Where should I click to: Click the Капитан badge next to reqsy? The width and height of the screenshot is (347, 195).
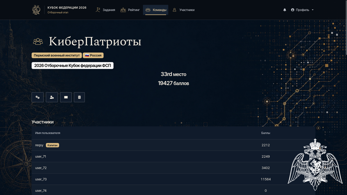[52, 145]
